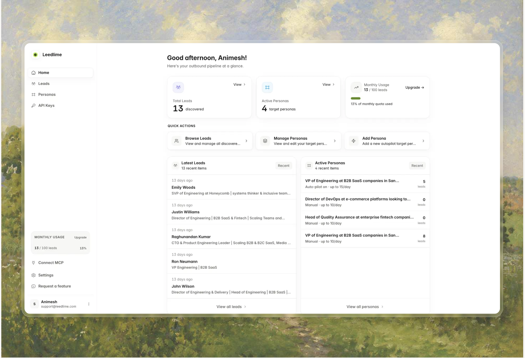Click the support@leedlime.com account email
The width and height of the screenshot is (525, 358).
[x=58, y=306]
